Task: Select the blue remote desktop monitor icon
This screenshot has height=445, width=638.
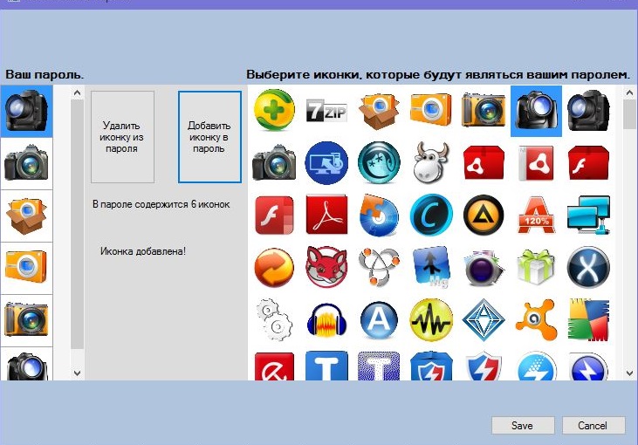Action: tap(326, 162)
